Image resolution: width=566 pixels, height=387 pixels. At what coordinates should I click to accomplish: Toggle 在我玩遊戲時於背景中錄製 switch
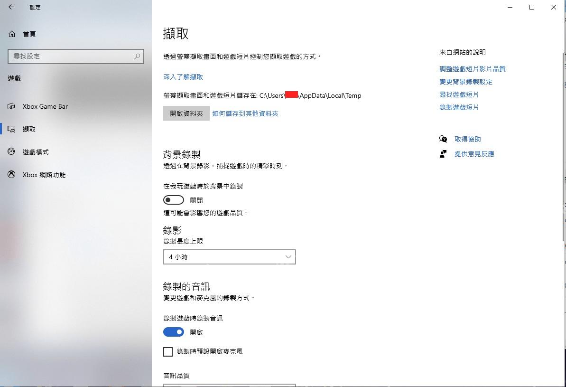pyautogui.click(x=174, y=200)
